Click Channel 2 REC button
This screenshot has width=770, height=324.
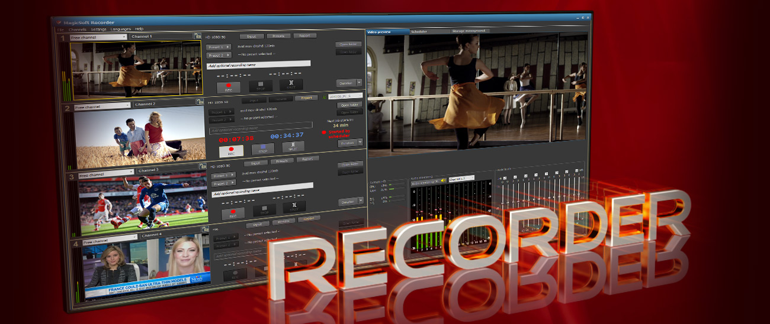pyautogui.click(x=231, y=150)
